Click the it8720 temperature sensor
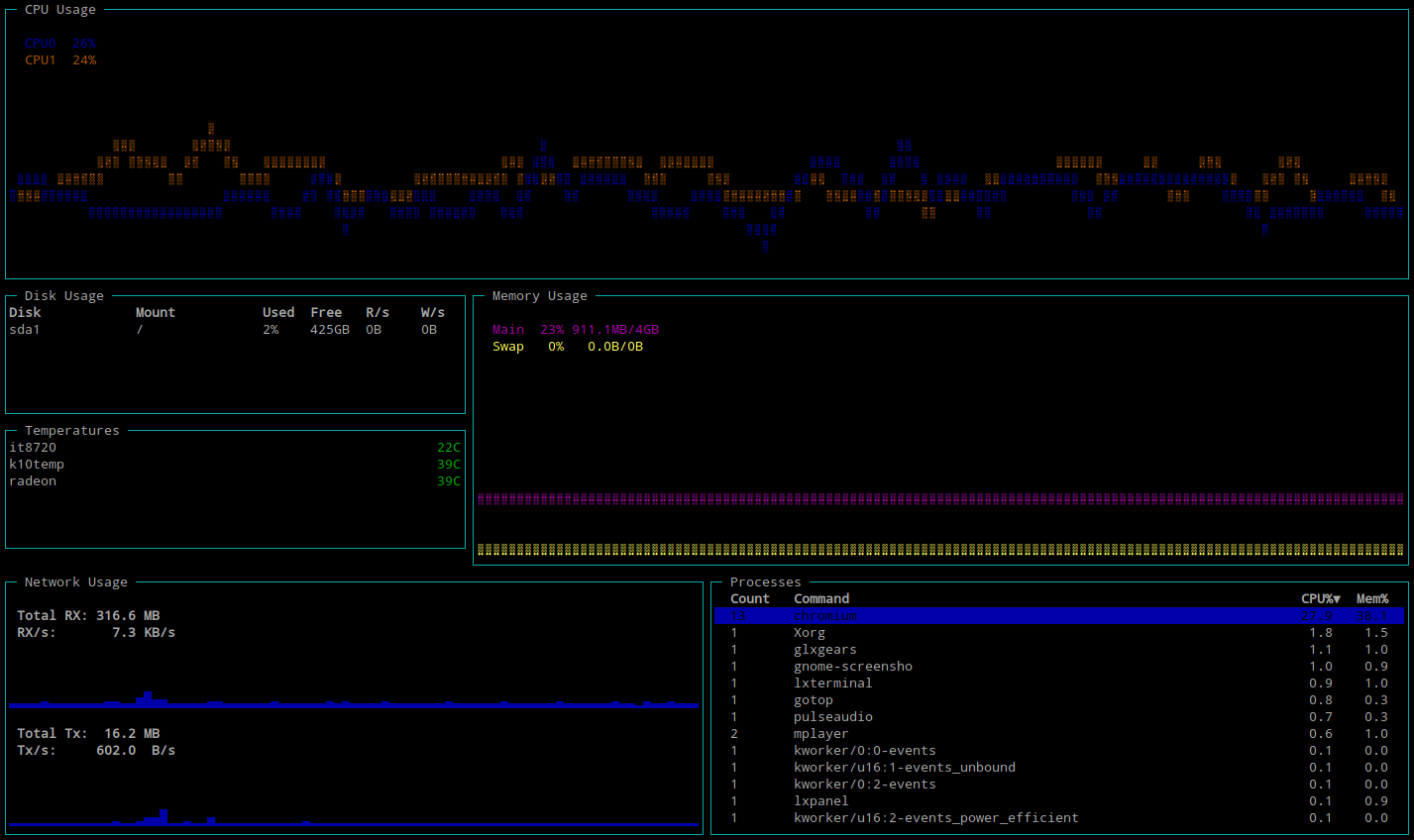Viewport: 1414px width, 840px height. (x=33, y=448)
